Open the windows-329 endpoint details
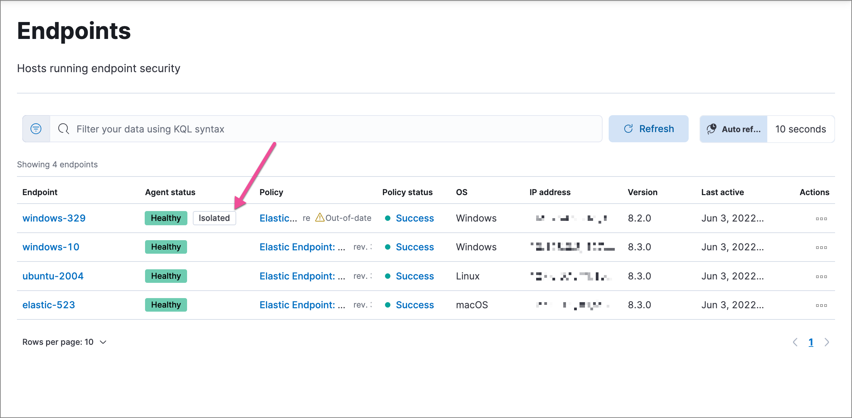The height and width of the screenshot is (418, 852). pos(54,218)
